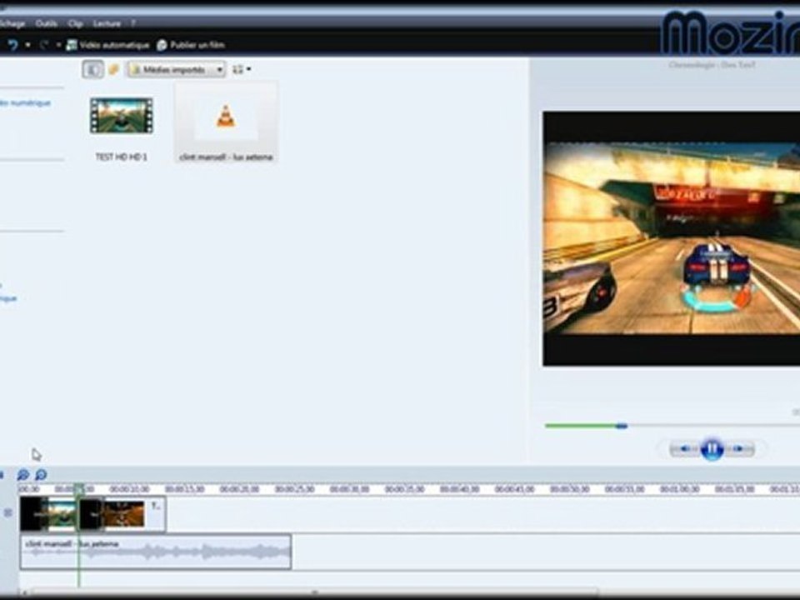Select the black transition clip on timeline
This screenshot has height=600, width=800.
(92, 514)
